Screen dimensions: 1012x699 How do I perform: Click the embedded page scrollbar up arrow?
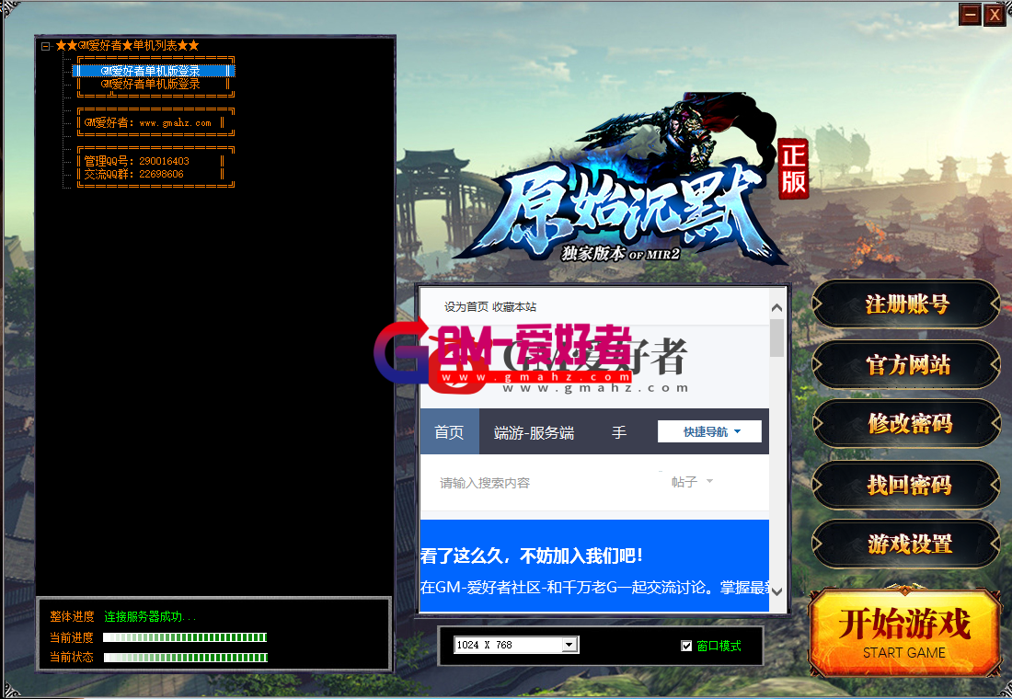[x=777, y=308]
